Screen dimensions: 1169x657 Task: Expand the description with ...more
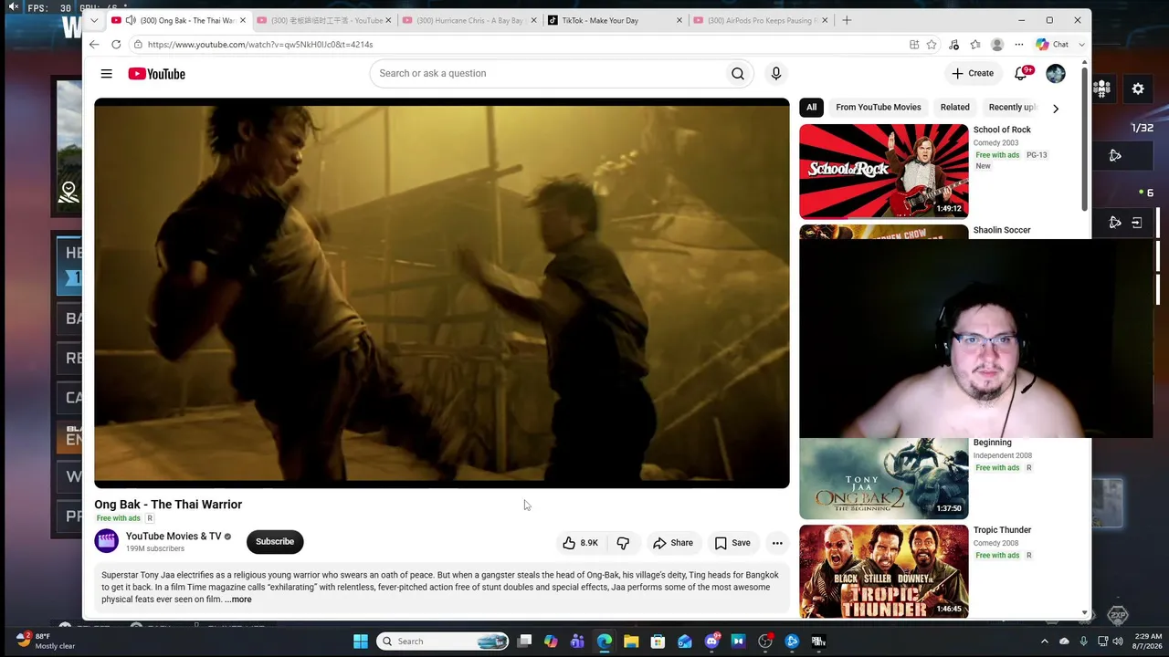[237, 600]
